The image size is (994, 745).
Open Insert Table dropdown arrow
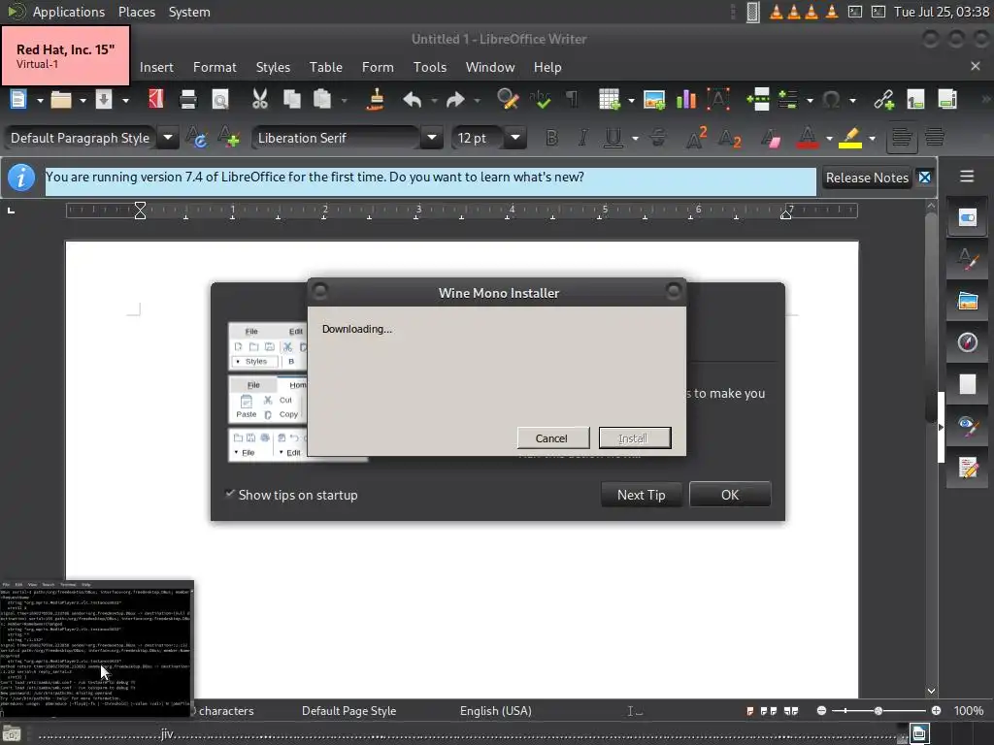tap(631, 100)
